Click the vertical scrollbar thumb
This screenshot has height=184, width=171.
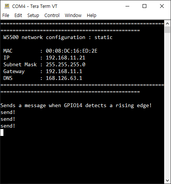click(x=168, y=30)
